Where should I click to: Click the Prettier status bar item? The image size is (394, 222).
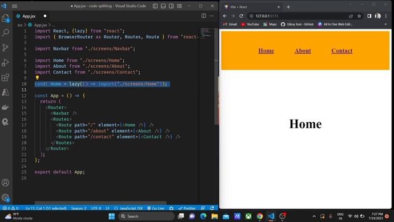187,208
